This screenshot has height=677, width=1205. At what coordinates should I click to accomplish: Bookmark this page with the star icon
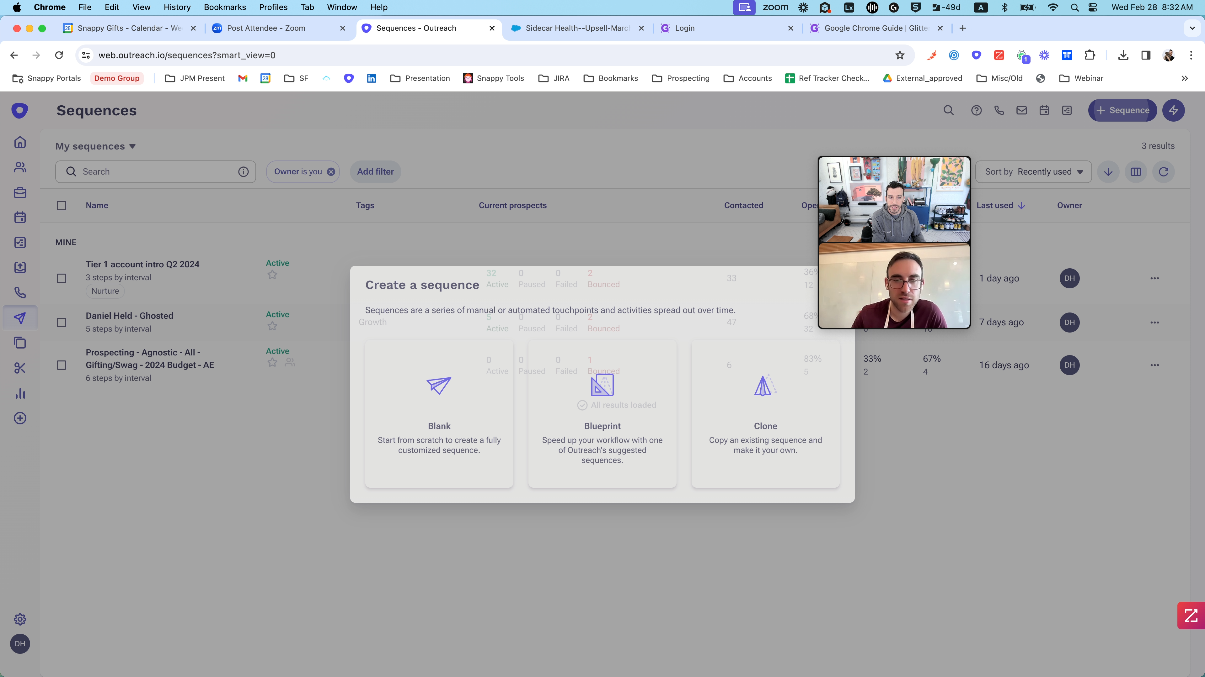(900, 55)
